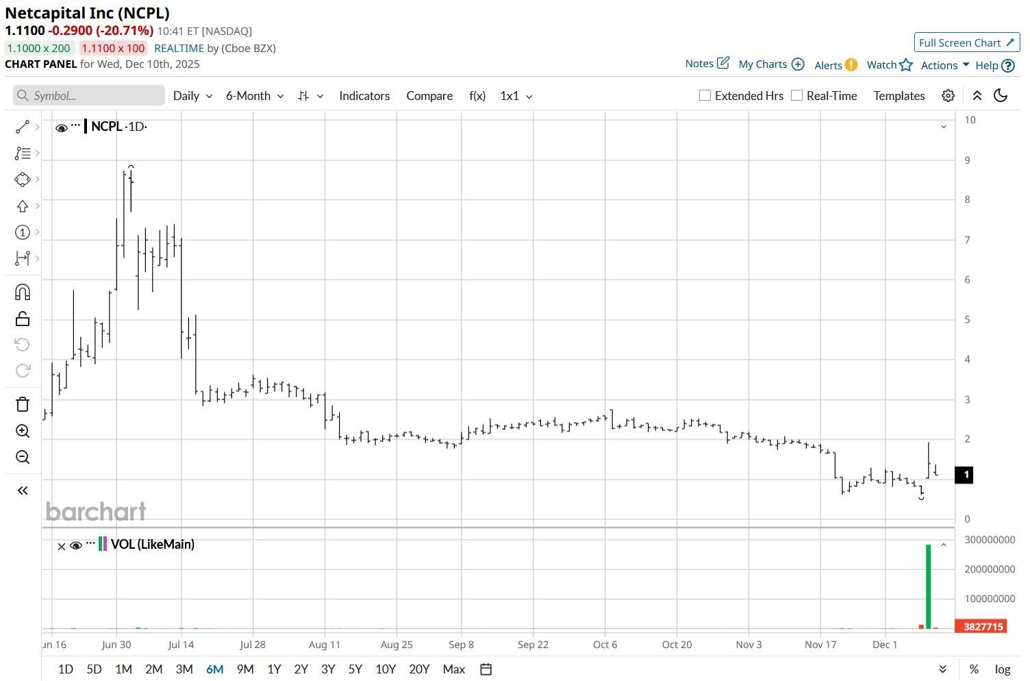
Task: Open the REALTIME quote link
Action: 179,48
